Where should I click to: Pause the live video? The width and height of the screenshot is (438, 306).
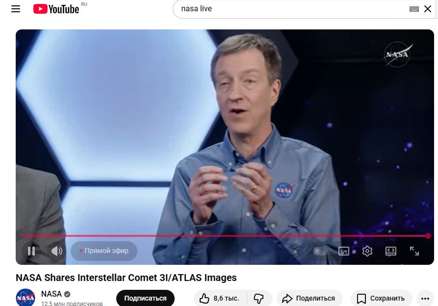[31, 251]
